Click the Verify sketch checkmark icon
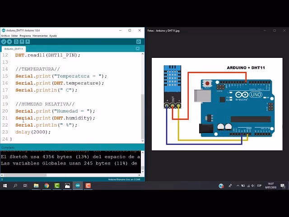The height and width of the screenshot is (217, 289). pyautogui.click(x=4, y=42)
